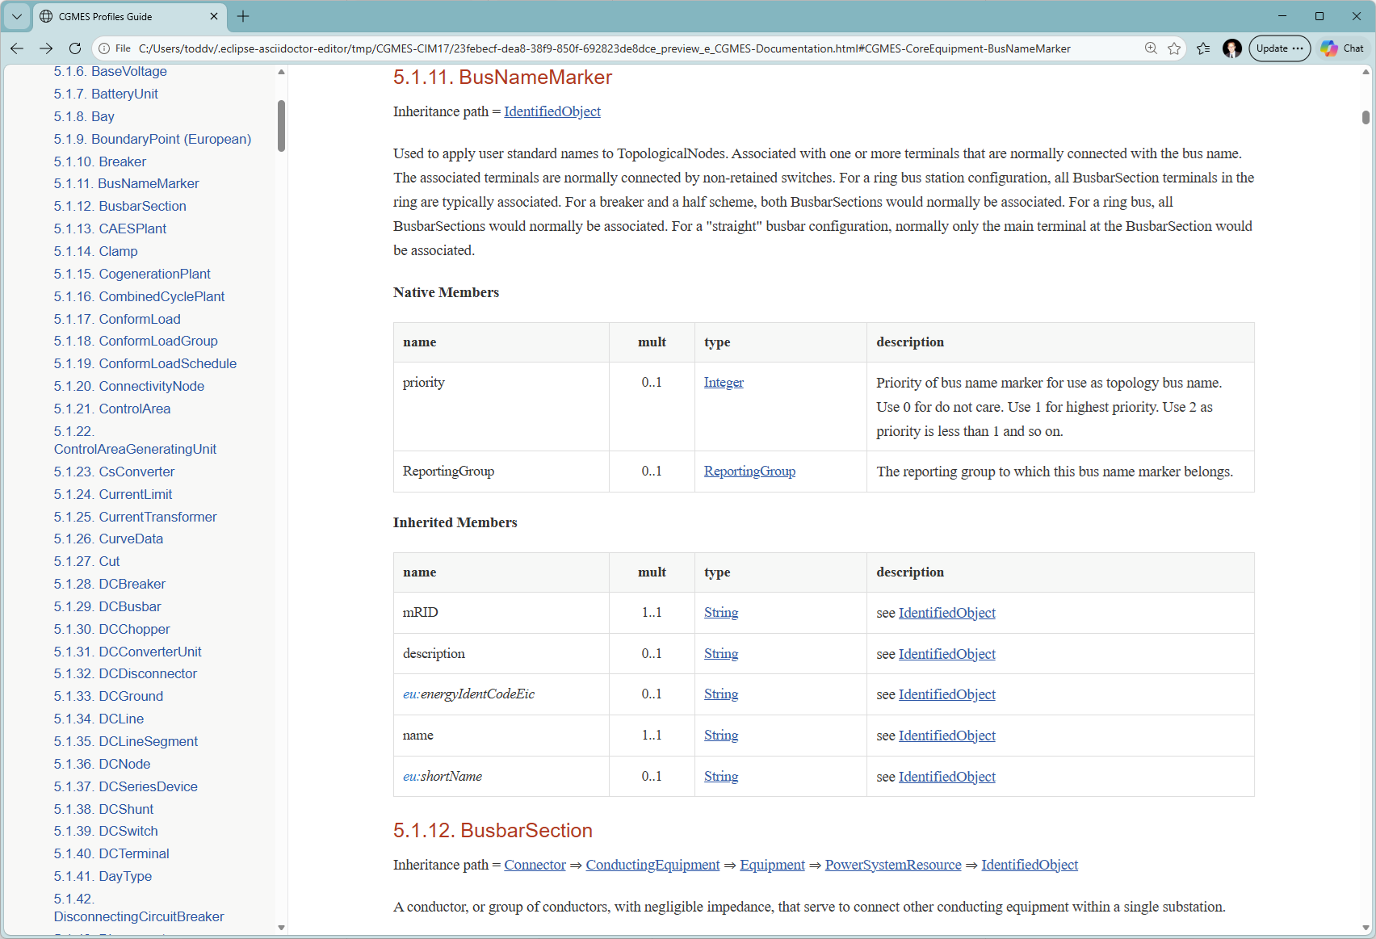Open the user profile avatar
Image resolution: width=1376 pixels, height=939 pixels.
pyautogui.click(x=1232, y=48)
